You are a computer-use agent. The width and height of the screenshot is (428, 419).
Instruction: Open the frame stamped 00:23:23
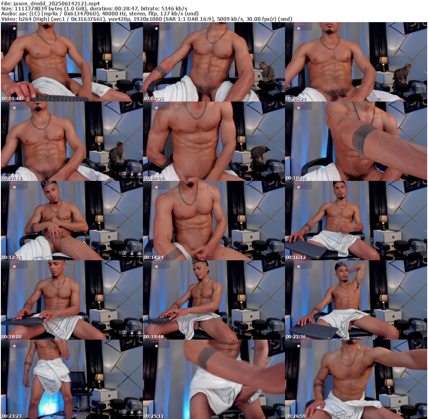click(x=71, y=379)
